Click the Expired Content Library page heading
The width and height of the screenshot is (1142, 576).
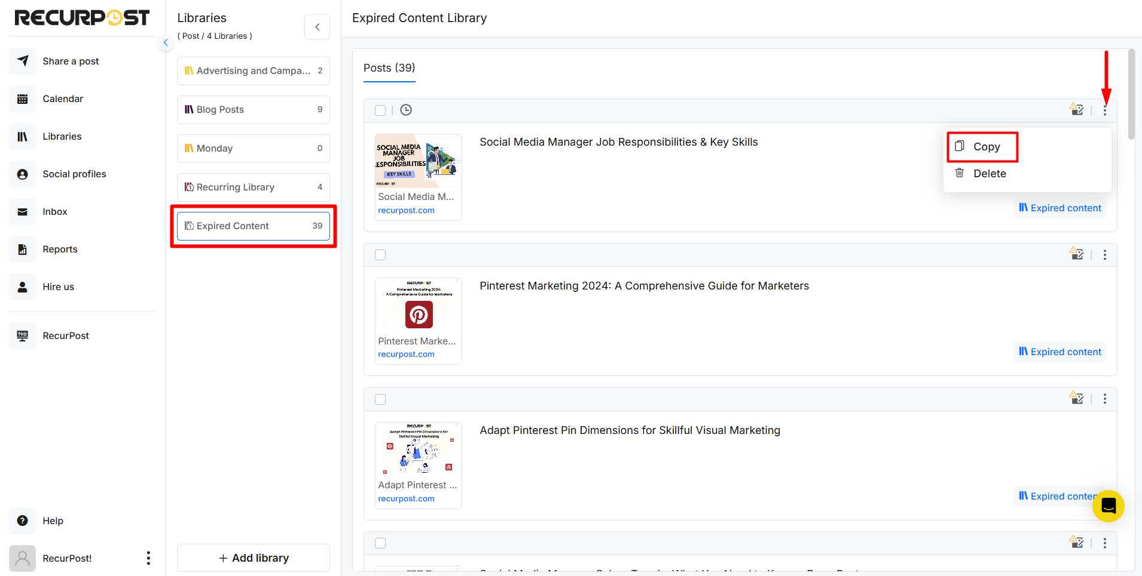(419, 18)
